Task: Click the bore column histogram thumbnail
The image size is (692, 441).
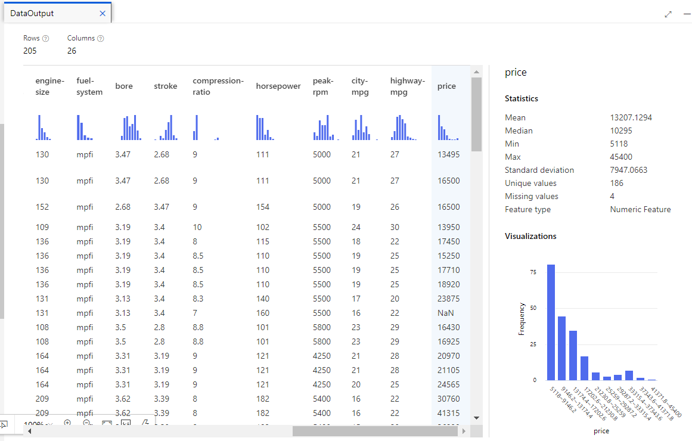Action: pos(132,128)
